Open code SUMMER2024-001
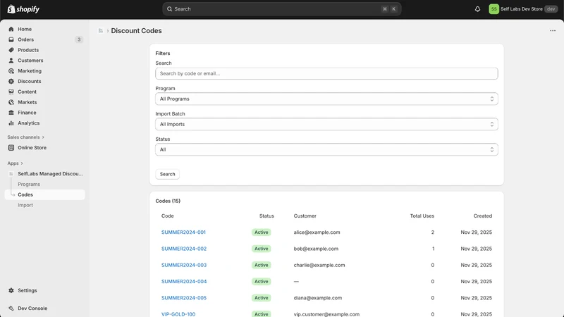This screenshot has height=317, width=564. pos(183,232)
